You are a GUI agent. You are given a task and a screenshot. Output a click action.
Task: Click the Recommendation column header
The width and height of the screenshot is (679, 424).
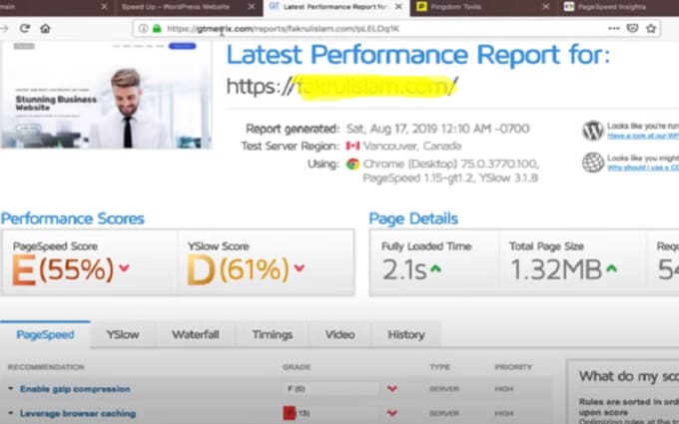click(x=46, y=367)
